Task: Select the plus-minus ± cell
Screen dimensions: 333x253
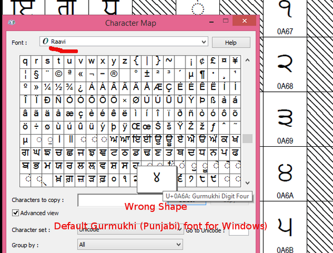Action: click(x=147, y=75)
